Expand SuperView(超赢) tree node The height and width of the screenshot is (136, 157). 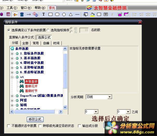(x=12, y=96)
